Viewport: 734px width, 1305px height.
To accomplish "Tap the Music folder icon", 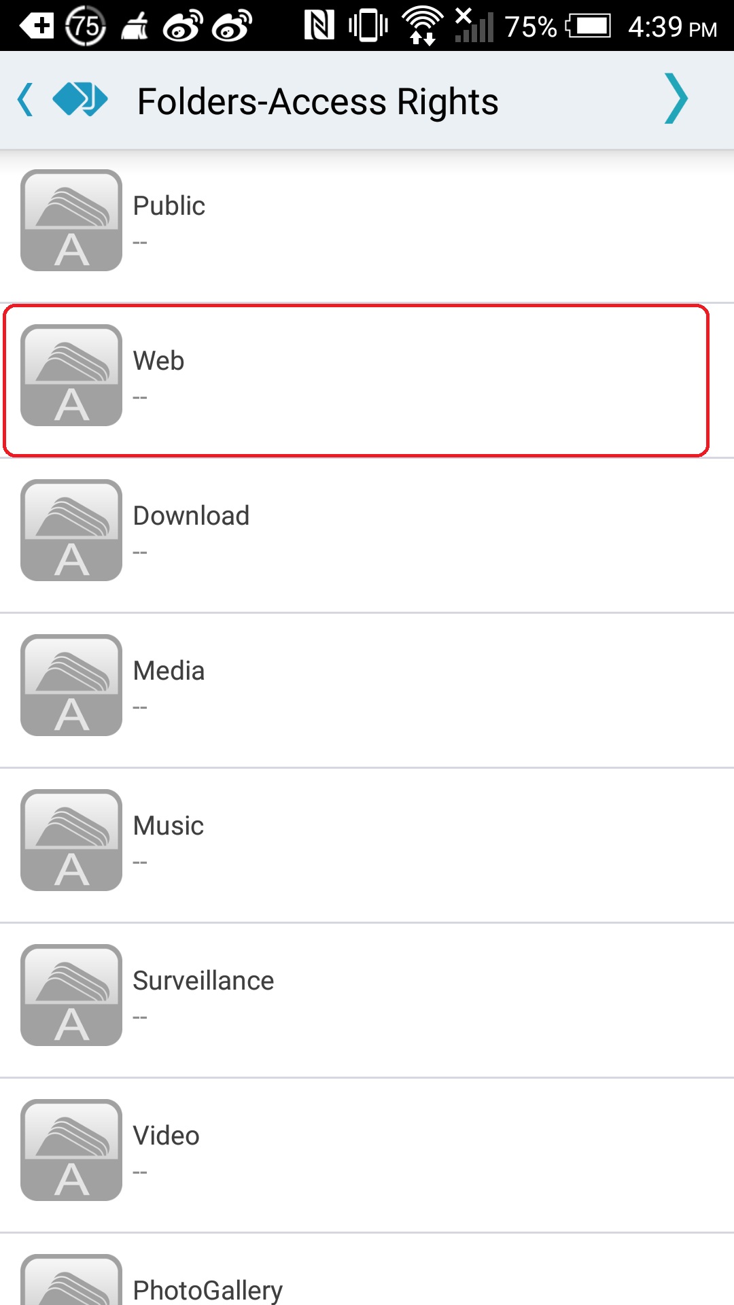I will coord(71,840).
